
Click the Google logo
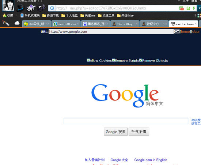(x=127, y=95)
